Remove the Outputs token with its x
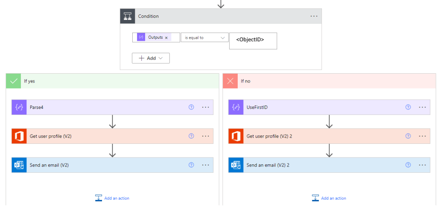Image resolution: width=437 pixels, height=206 pixels. [166, 37]
